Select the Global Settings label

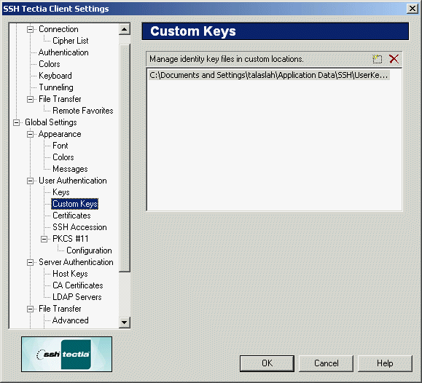[51, 122]
